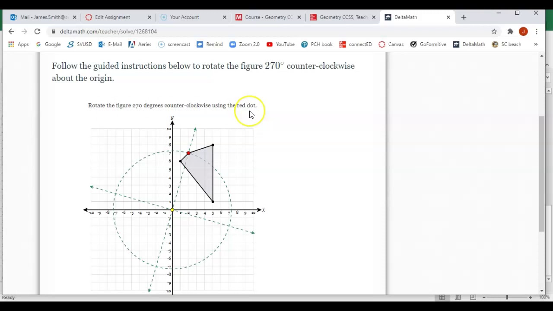This screenshot has height=311, width=553.
Task: Open the Aeries bookmark
Action: click(x=140, y=44)
